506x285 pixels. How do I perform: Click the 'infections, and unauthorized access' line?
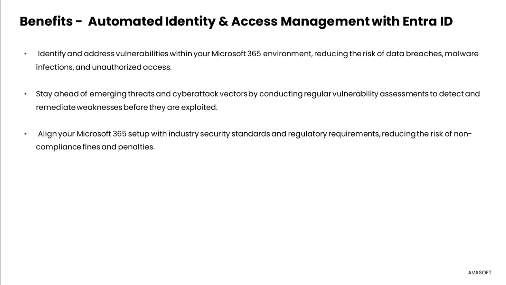(x=104, y=67)
